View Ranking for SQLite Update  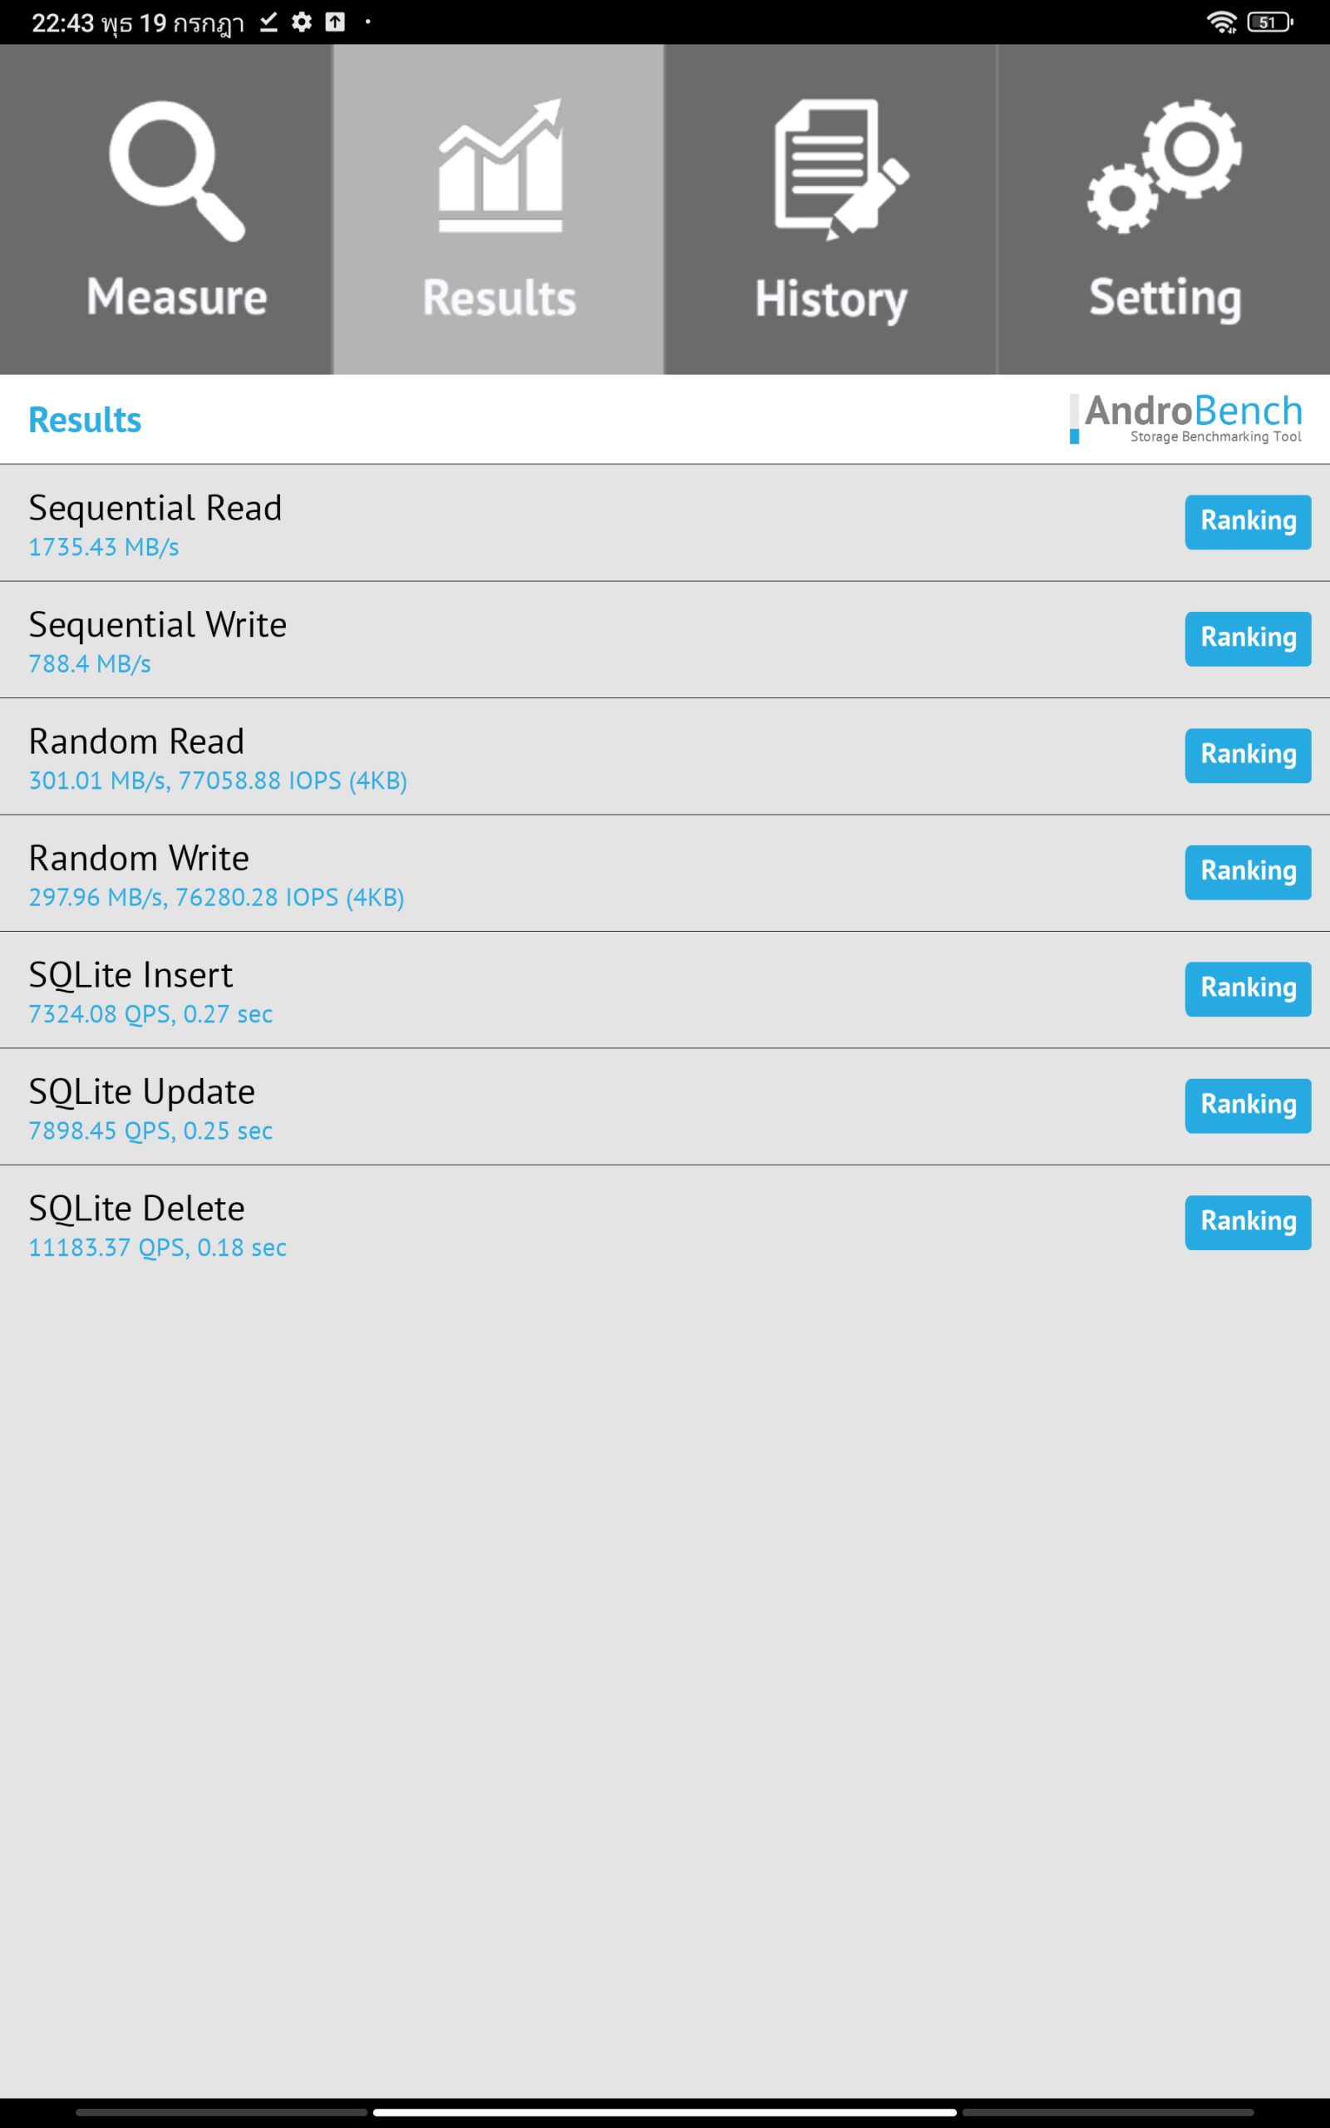click(1248, 1106)
